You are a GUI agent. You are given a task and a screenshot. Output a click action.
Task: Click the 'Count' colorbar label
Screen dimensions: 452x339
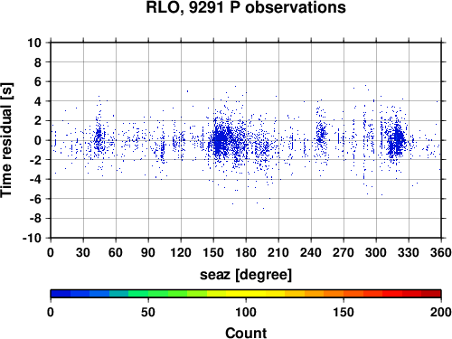[x=246, y=333]
